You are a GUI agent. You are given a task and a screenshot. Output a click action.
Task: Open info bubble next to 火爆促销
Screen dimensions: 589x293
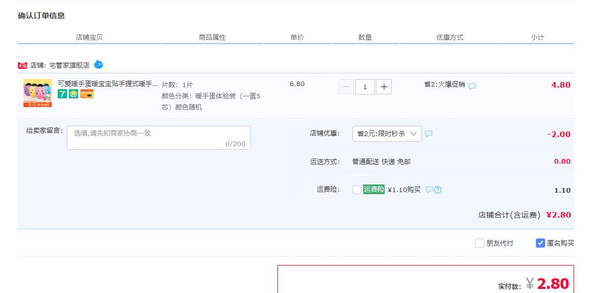tap(472, 86)
